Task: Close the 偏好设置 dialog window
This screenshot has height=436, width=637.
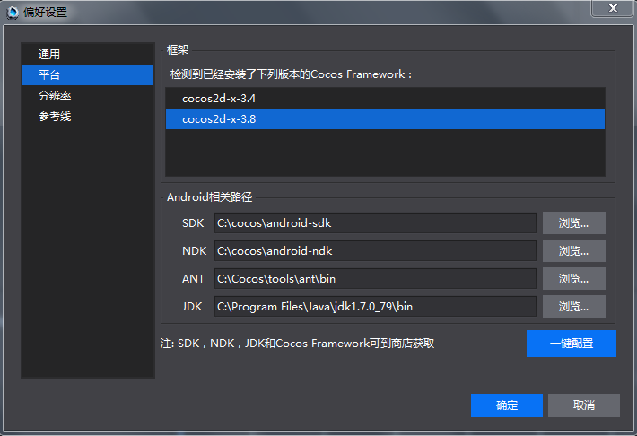Action: 613,8
